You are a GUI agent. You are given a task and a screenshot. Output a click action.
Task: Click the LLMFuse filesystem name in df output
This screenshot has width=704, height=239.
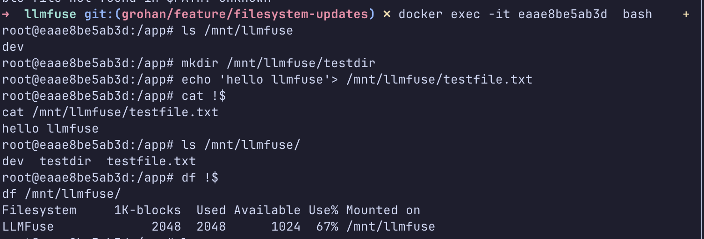coord(28,227)
